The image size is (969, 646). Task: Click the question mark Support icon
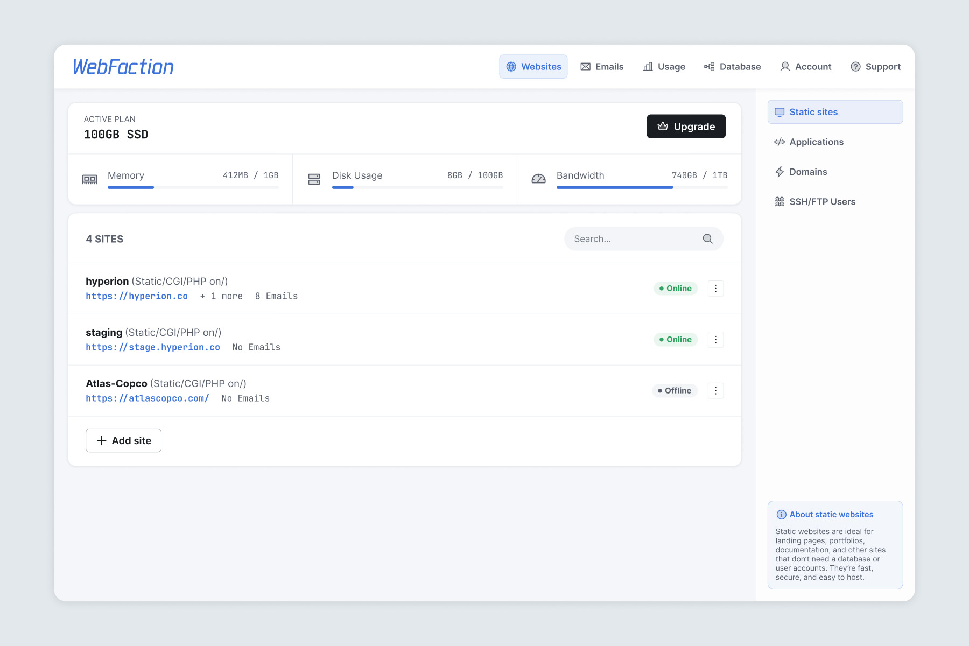click(x=855, y=67)
